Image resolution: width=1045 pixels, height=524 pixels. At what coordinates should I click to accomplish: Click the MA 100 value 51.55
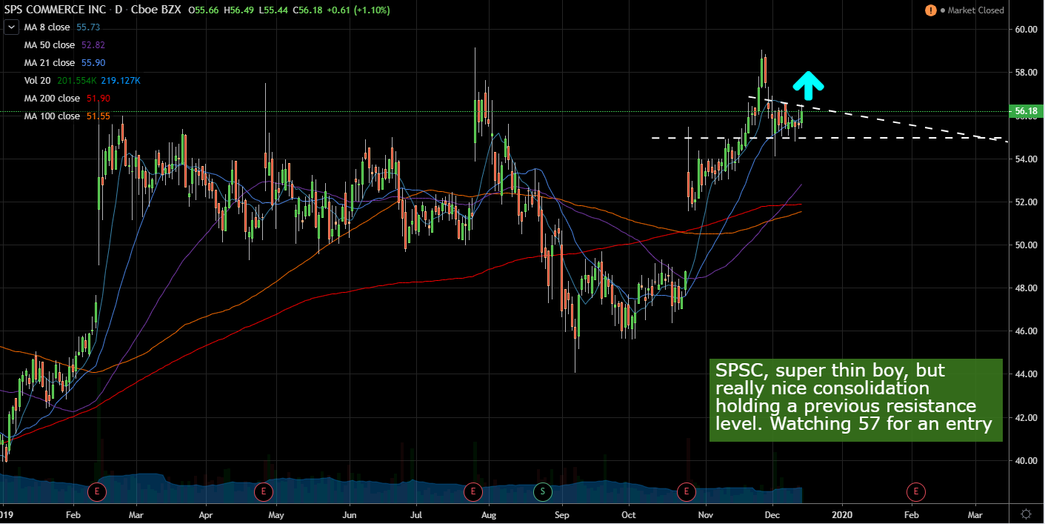pyautogui.click(x=97, y=116)
